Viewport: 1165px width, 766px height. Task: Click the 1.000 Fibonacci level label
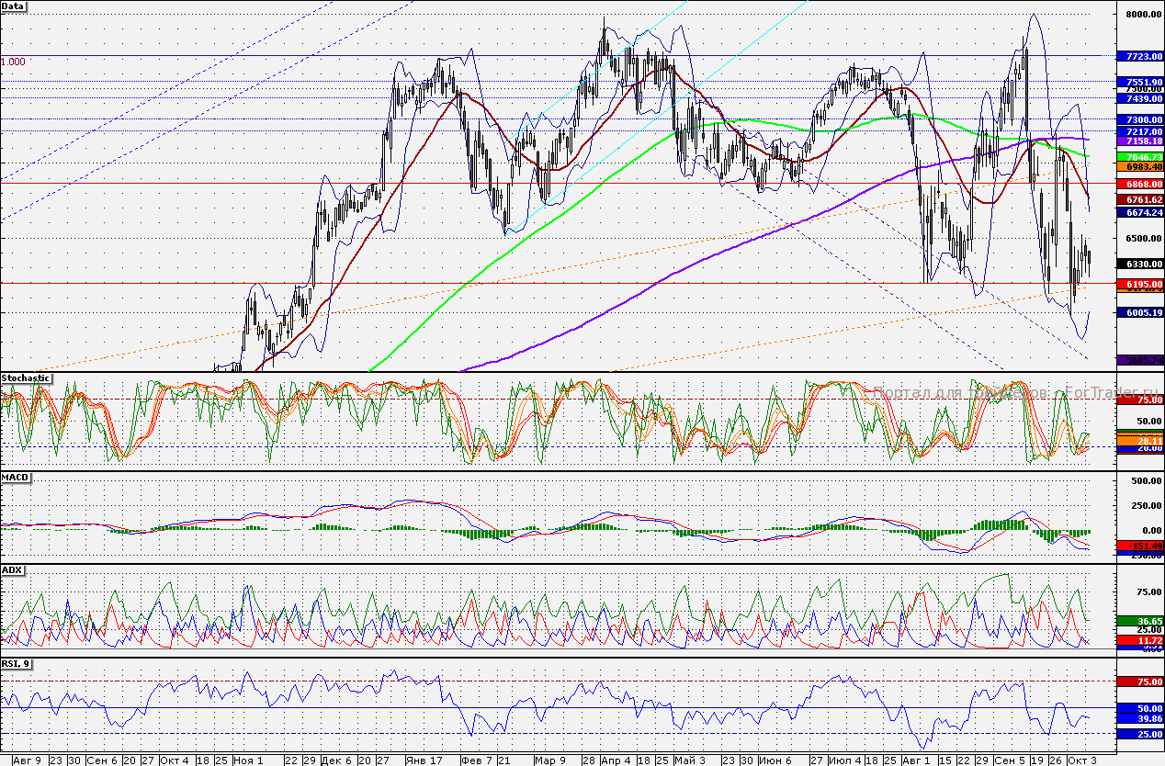coord(13,62)
